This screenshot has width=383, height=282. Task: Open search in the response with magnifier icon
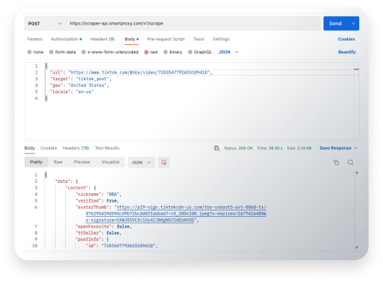pyautogui.click(x=350, y=163)
